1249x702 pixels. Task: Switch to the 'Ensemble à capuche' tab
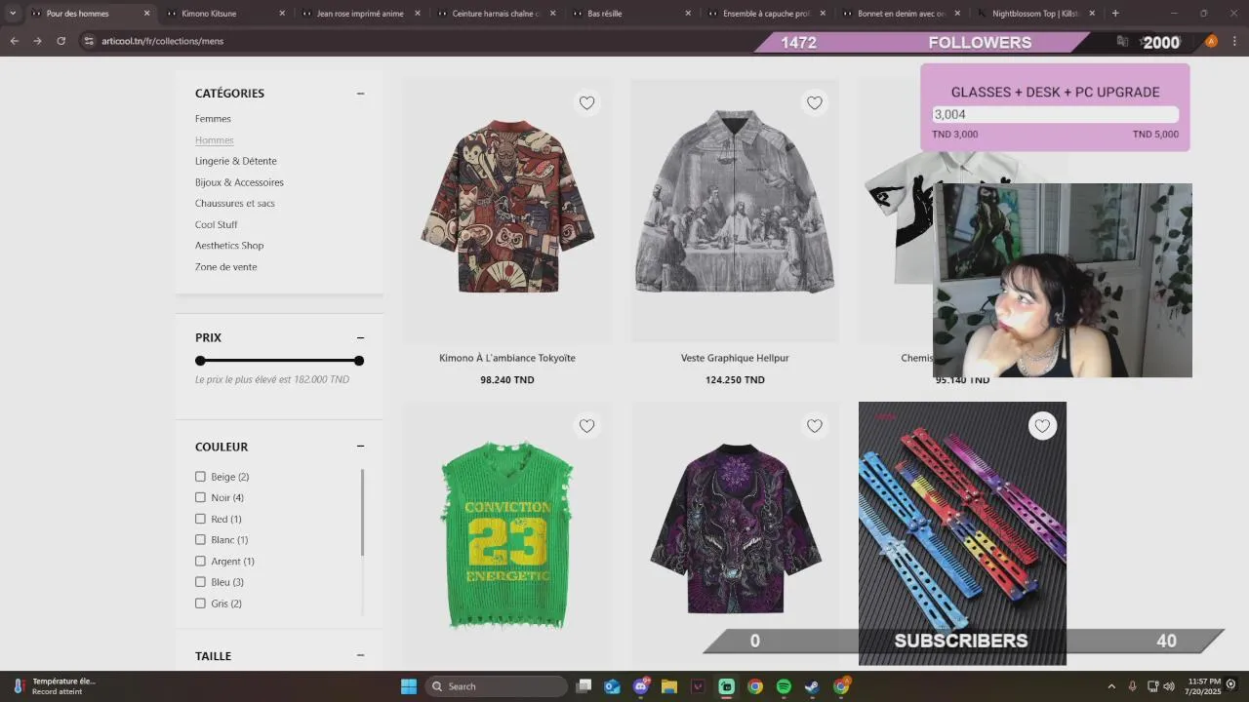tap(766, 14)
